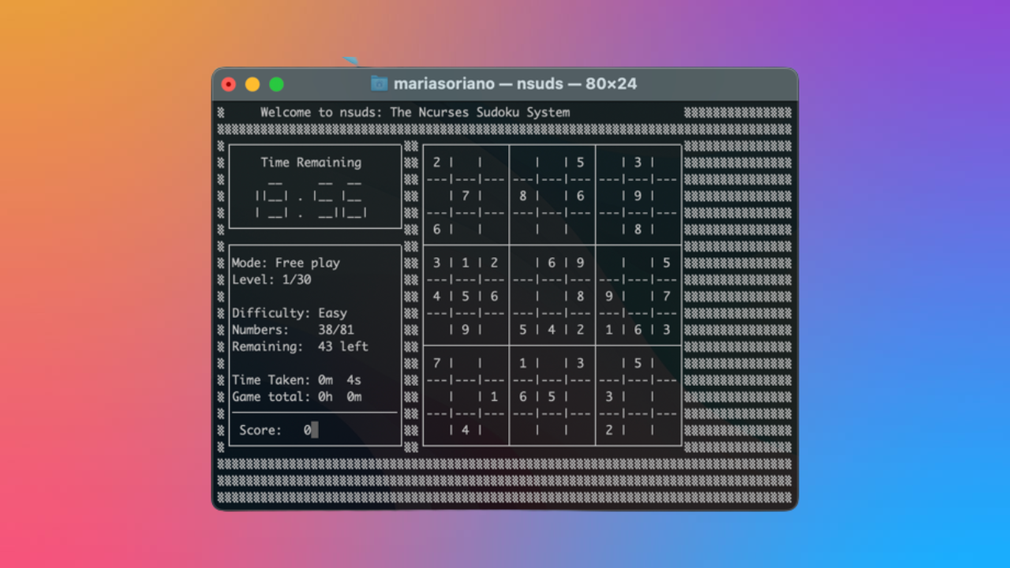
Task: Select the 2 cell in the top-left sudoku box
Action: [436, 163]
